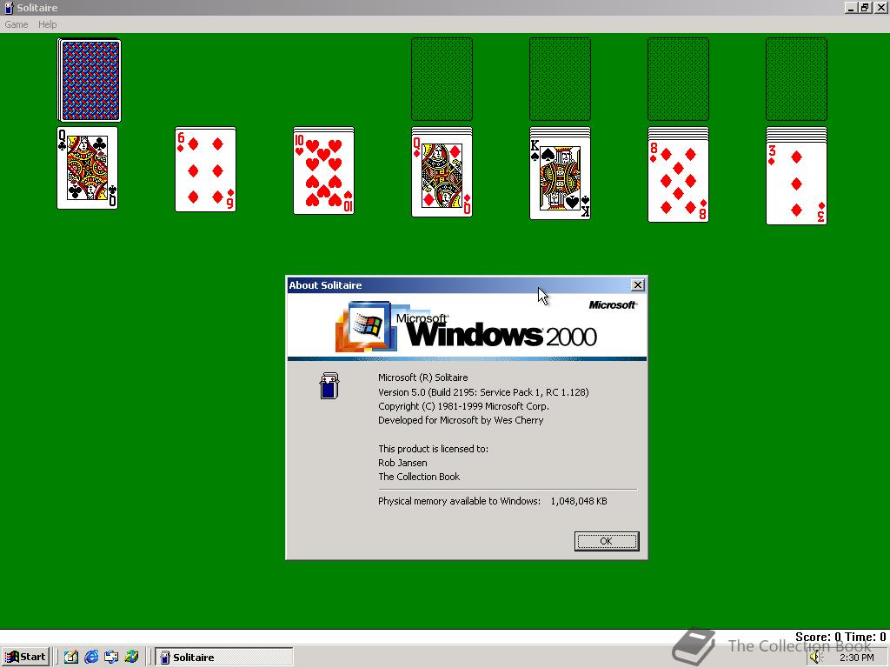Viewport: 890px width, 668px height.
Task: Open the Game menu
Action: coord(16,24)
